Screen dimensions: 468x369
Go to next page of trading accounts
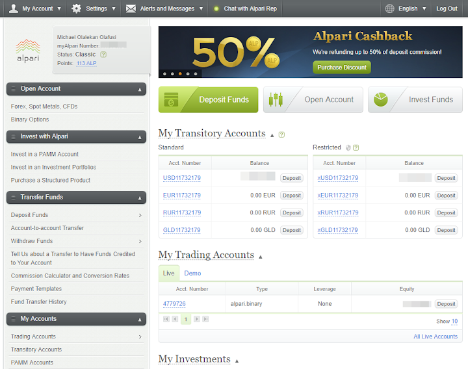click(x=197, y=319)
